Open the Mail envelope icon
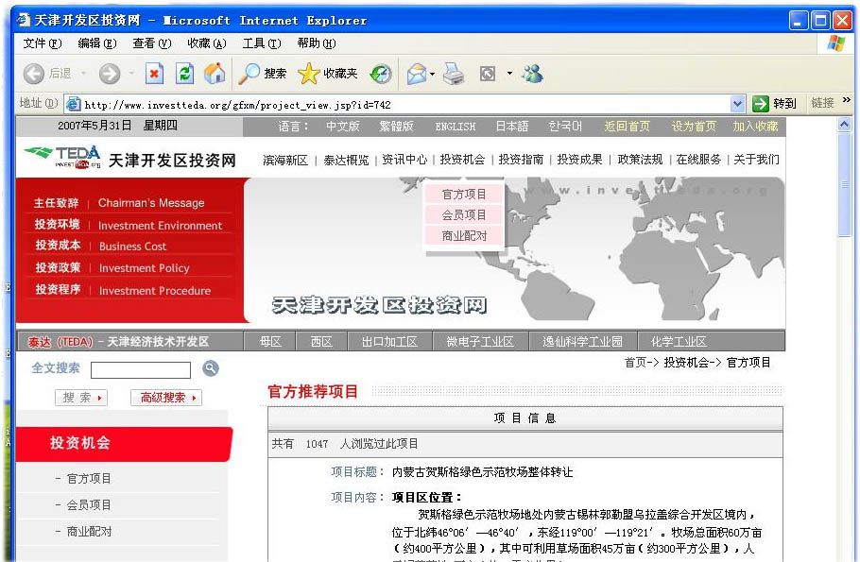This screenshot has width=860, height=562. pyautogui.click(x=417, y=74)
